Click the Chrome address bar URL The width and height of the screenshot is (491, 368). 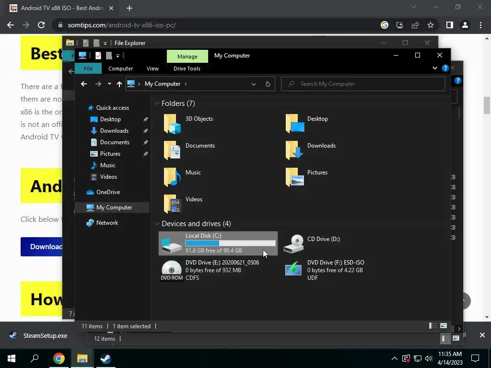(x=122, y=25)
